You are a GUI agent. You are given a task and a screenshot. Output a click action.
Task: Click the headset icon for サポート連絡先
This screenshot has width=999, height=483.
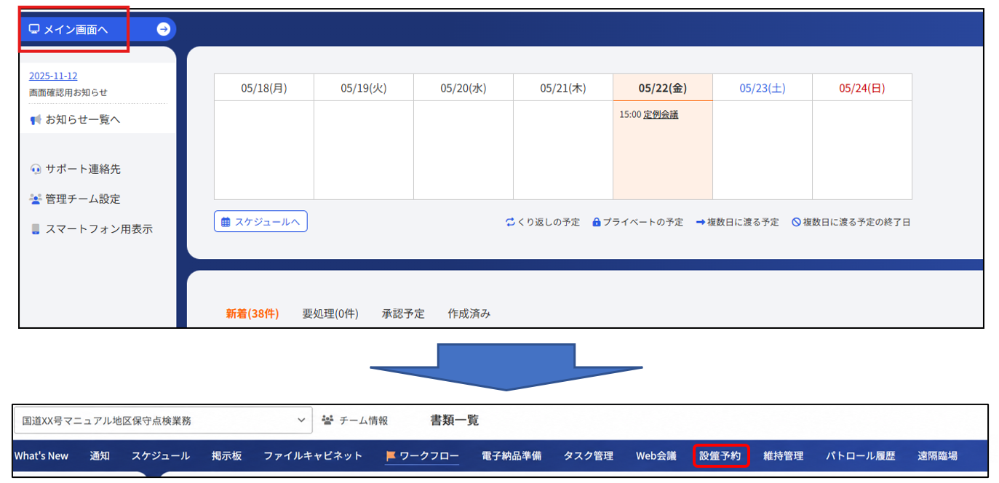(36, 169)
